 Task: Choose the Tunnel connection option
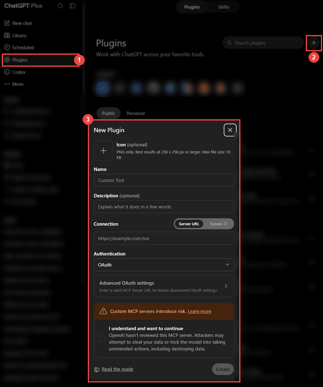point(218,224)
